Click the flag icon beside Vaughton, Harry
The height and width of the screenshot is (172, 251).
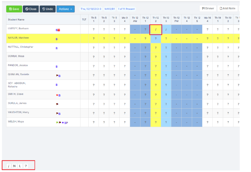57,113
